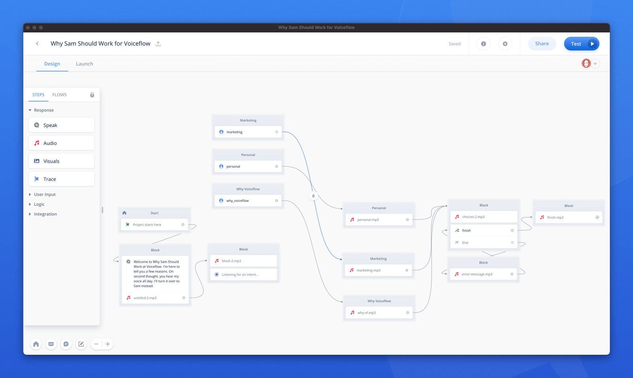
Task: Go back with the left arrow icon
Action: click(38, 43)
